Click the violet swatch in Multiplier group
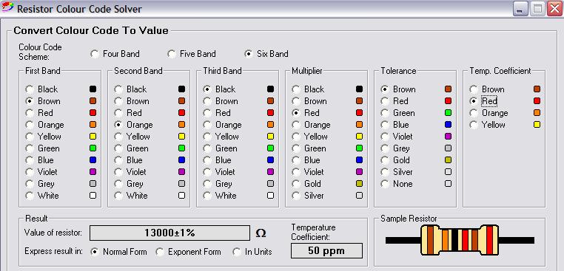 359,172
